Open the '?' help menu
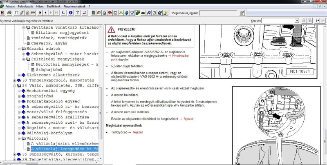The height and width of the screenshot is (165, 327). click(x=90, y=7)
